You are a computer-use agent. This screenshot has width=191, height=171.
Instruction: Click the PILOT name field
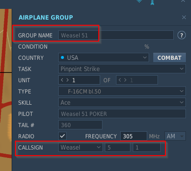(122, 114)
